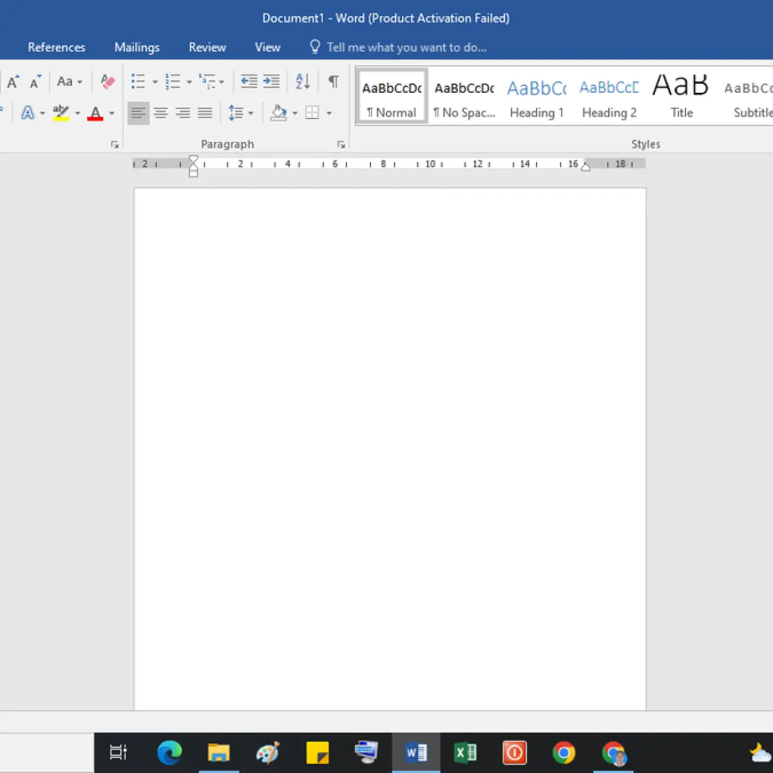Viewport: 773px width, 773px height.
Task: Open the red power icon app
Action: (x=515, y=752)
